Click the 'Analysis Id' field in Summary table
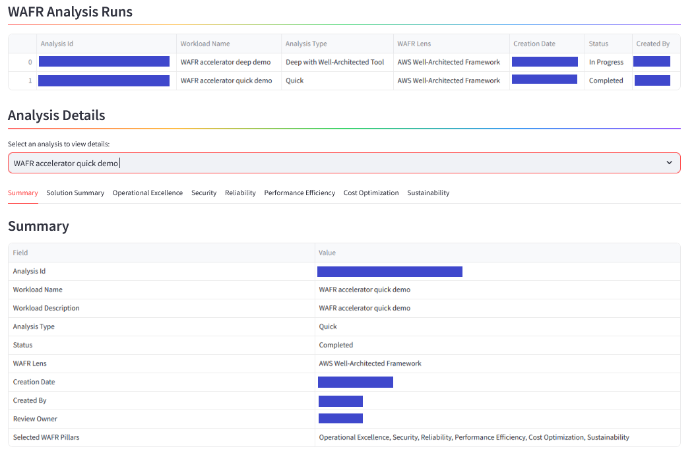The image size is (698, 455). [x=162, y=271]
